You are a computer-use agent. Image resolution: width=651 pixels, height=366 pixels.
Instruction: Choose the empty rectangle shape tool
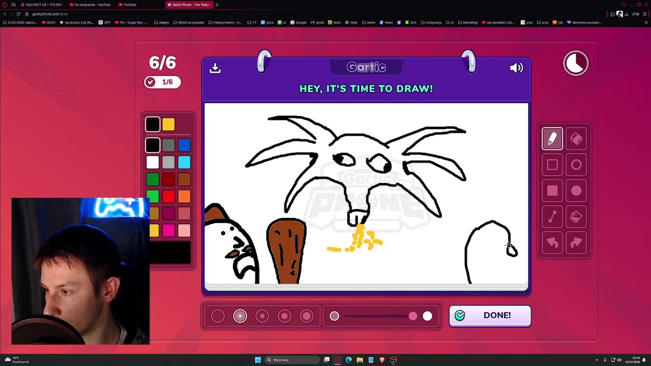pyautogui.click(x=552, y=165)
